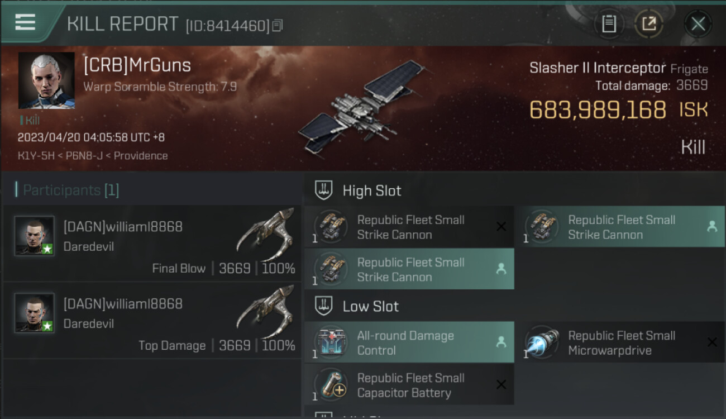Click the Participants [1] header
The height and width of the screenshot is (419, 726).
[68, 190]
